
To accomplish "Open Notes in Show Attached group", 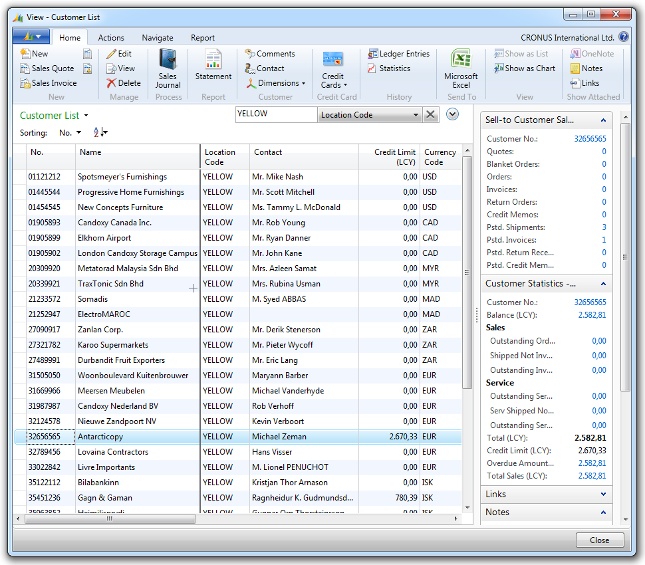I will 586,68.
